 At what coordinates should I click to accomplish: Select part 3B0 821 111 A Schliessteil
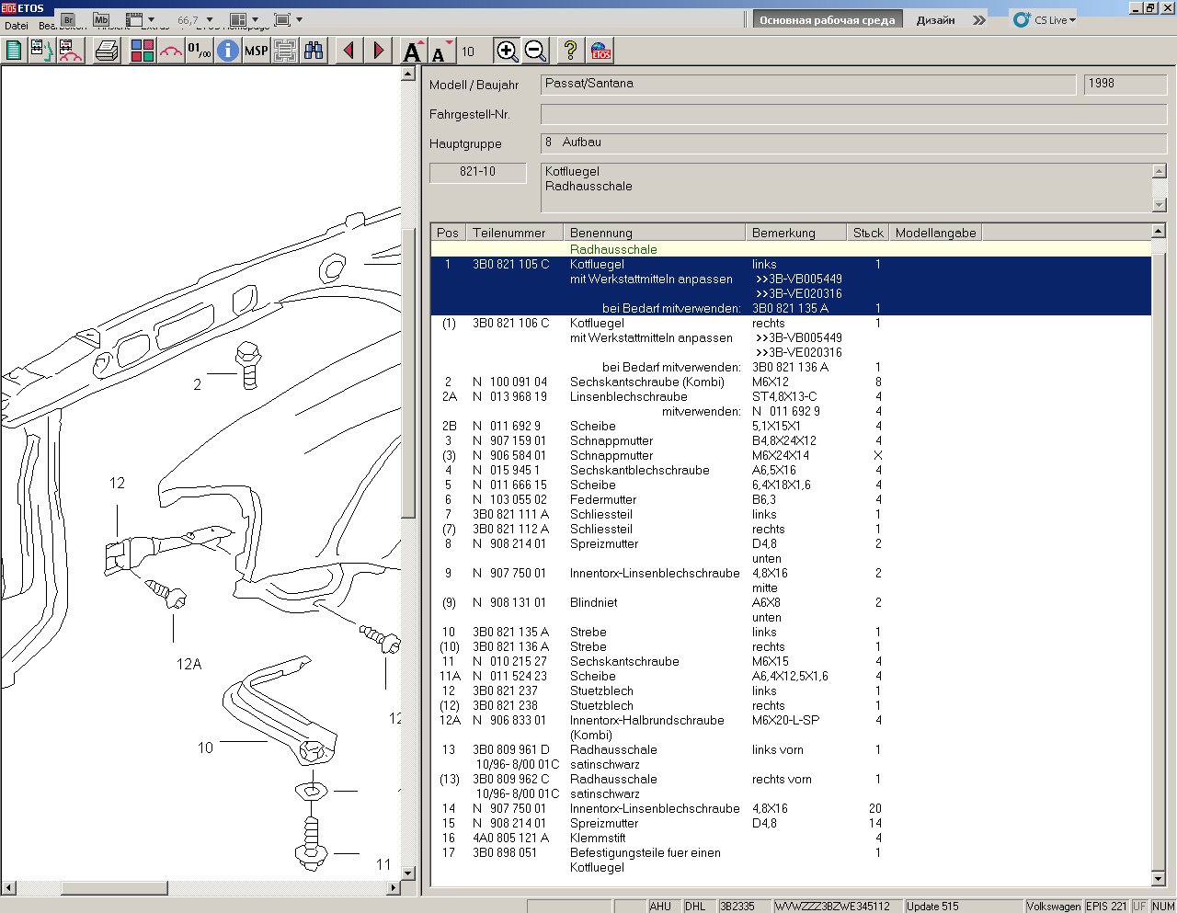point(791,515)
